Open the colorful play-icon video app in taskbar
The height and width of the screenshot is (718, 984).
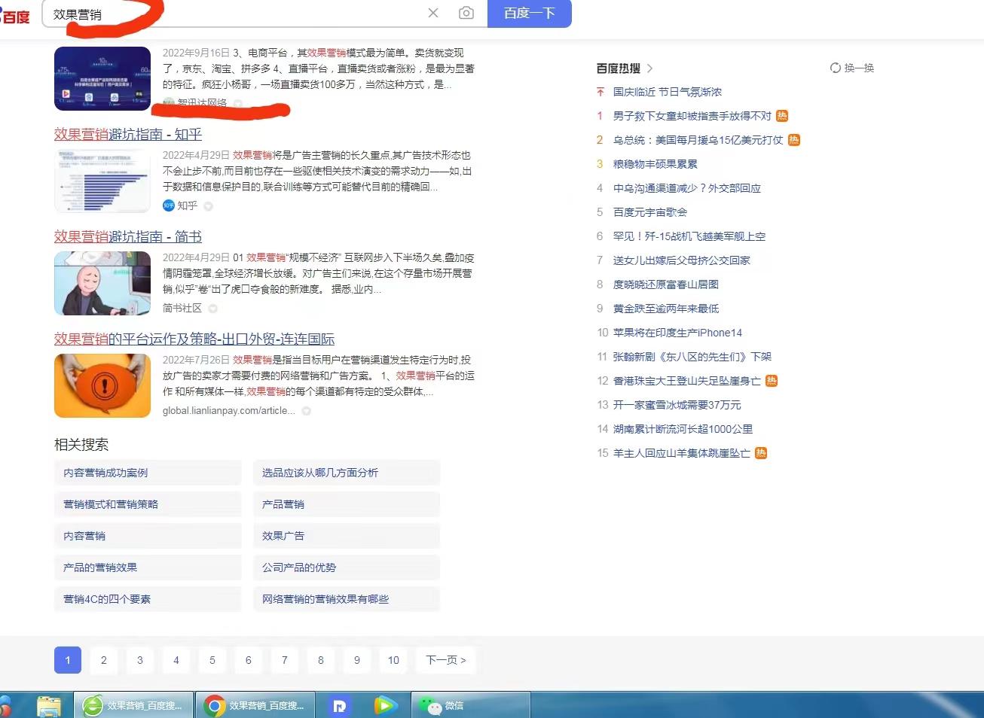pos(385,705)
